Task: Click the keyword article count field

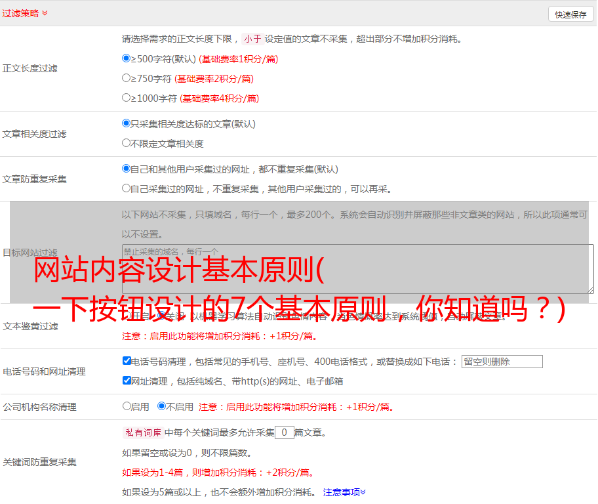Action: (284, 432)
